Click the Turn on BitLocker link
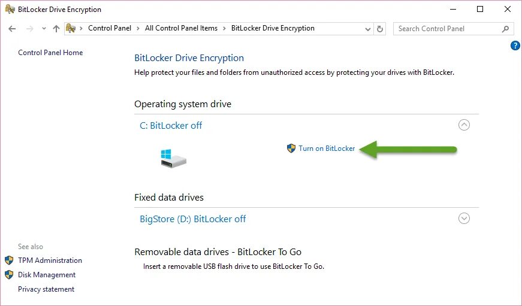Image resolution: width=522 pixels, height=306 pixels. [327, 149]
